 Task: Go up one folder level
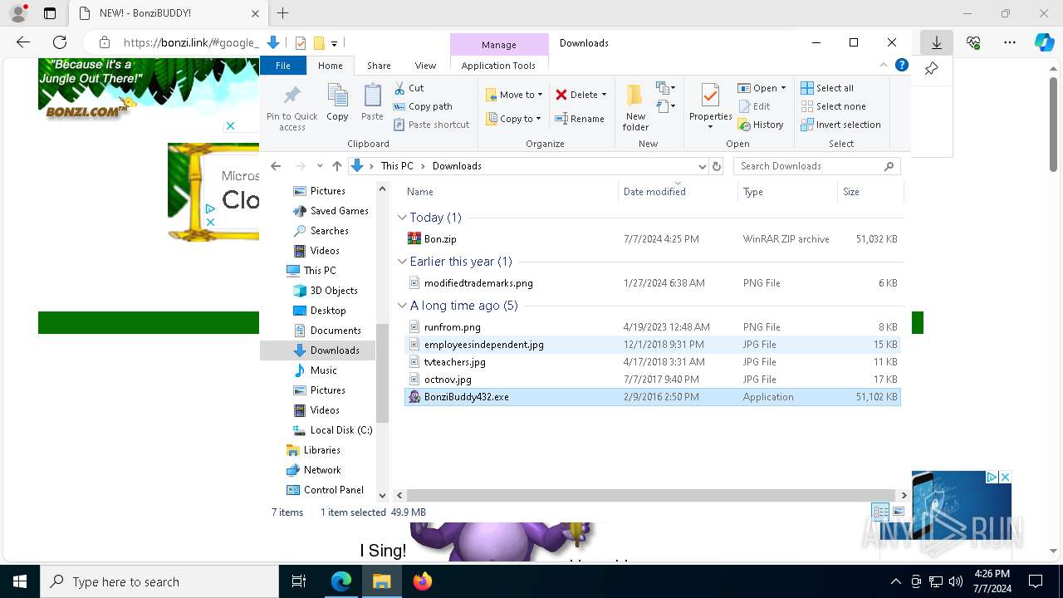[336, 166]
